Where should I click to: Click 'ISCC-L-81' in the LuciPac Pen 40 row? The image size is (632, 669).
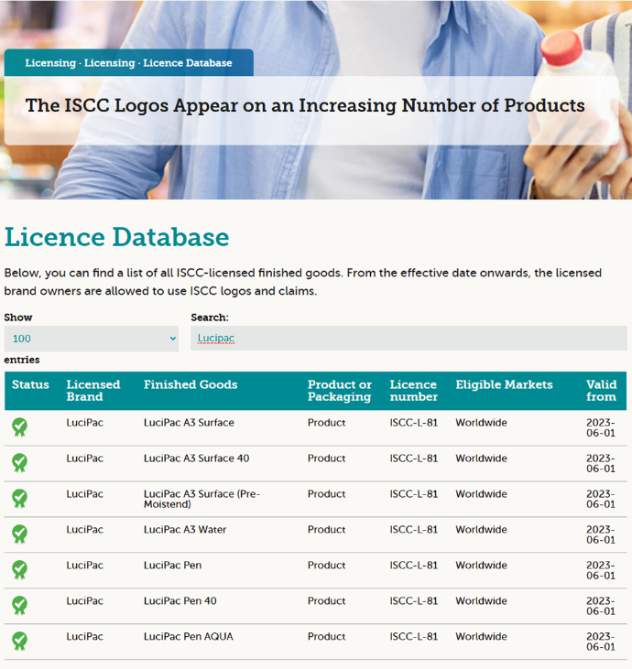tap(413, 601)
